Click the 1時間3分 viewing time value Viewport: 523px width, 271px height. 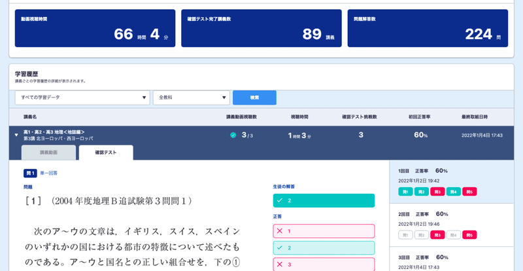(x=299, y=135)
